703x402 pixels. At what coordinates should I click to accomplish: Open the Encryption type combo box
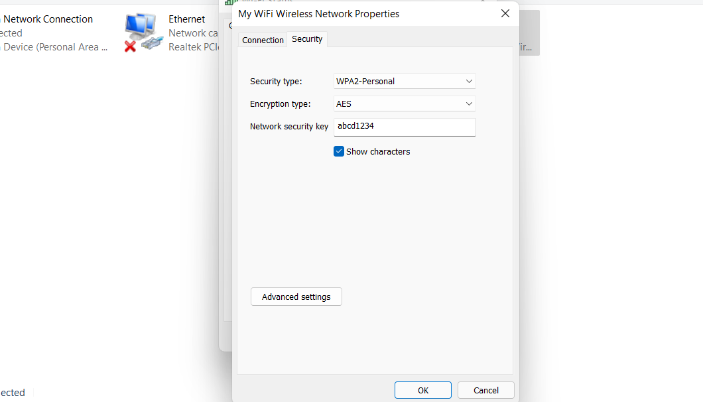coord(405,103)
